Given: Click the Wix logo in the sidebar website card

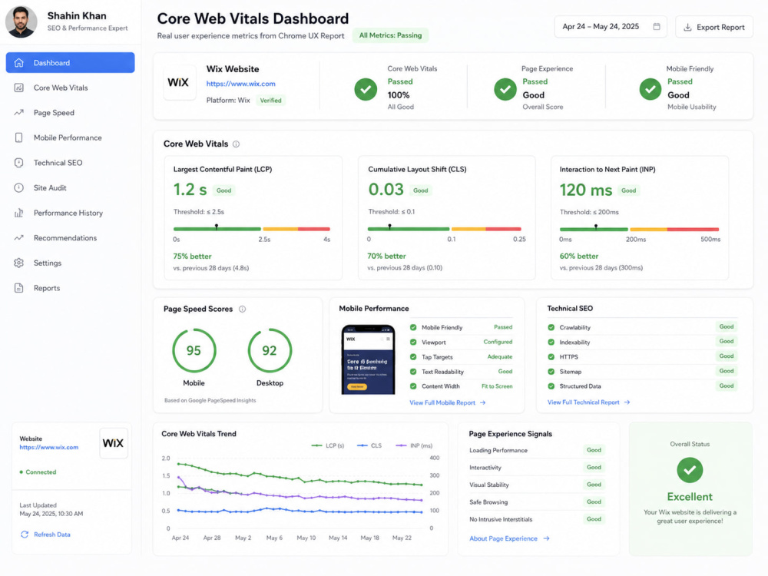Looking at the screenshot, I should coord(113,443).
